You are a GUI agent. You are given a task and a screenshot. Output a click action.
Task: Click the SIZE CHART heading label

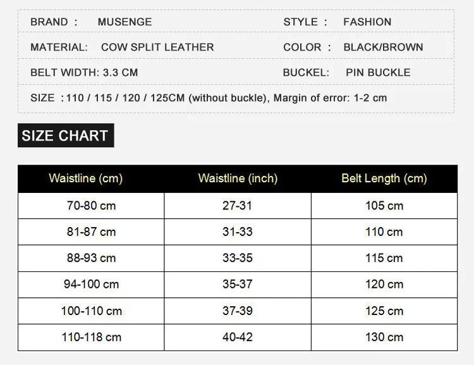click(66, 135)
